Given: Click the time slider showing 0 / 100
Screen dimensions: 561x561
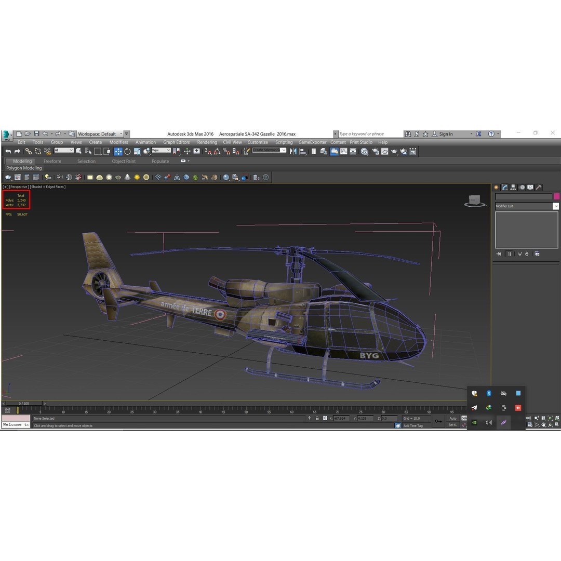Looking at the screenshot, I should (24, 403).
